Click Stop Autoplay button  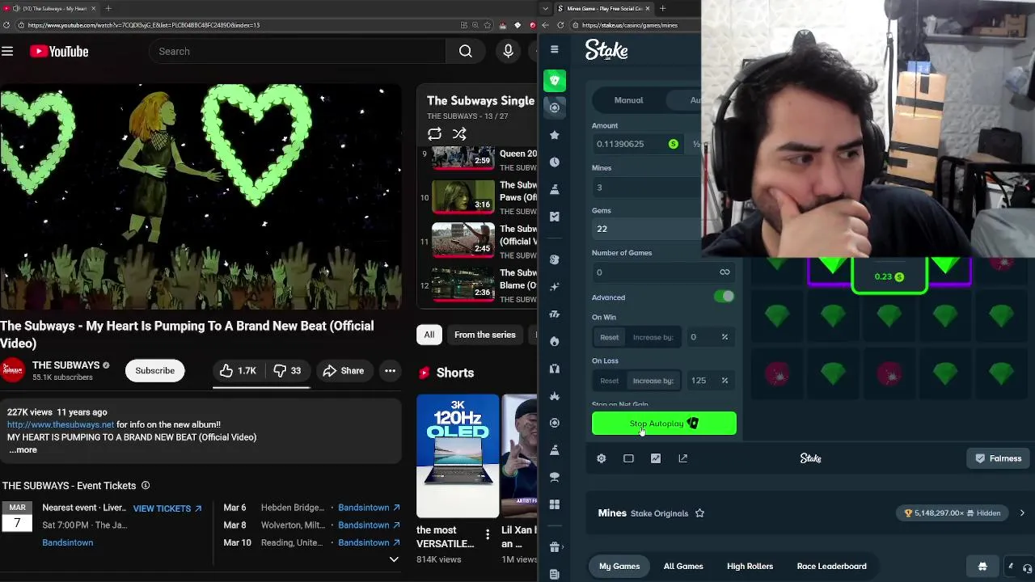(664, 424)
